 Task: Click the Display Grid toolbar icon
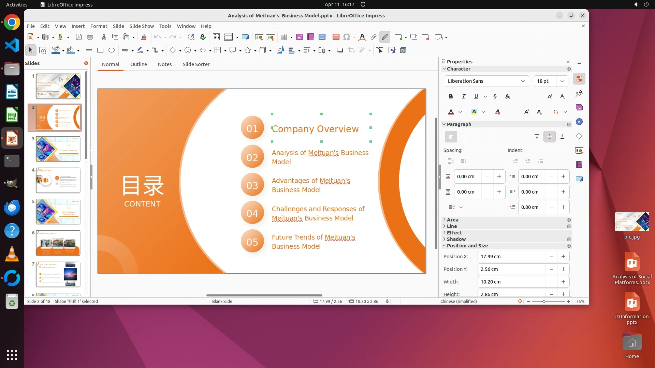[216, 37]
